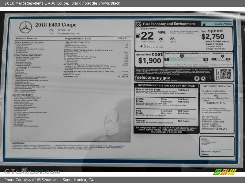Viewport: 245px width, 183px height.
Task: Click the PERFORMANCE/HANDLING section heading
Action: pyautogui.click(x=30, y=42)
